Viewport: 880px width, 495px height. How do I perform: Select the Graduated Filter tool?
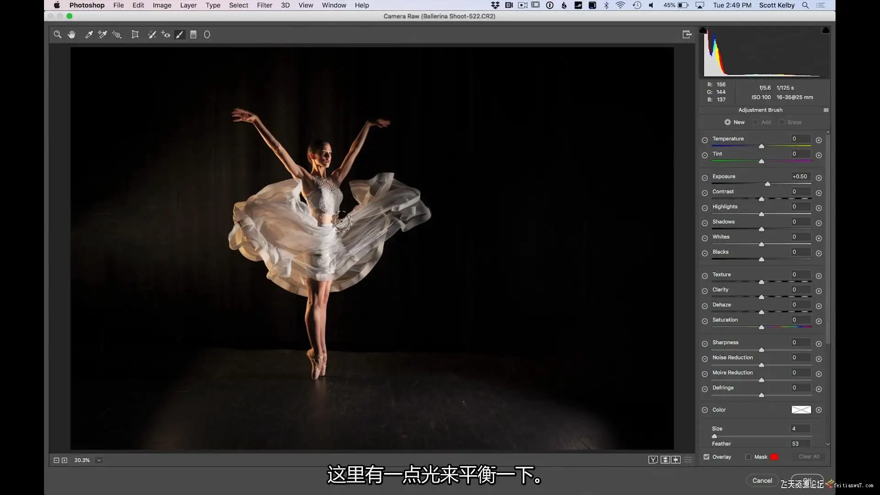pyautogui.click(x=193, y=34)
